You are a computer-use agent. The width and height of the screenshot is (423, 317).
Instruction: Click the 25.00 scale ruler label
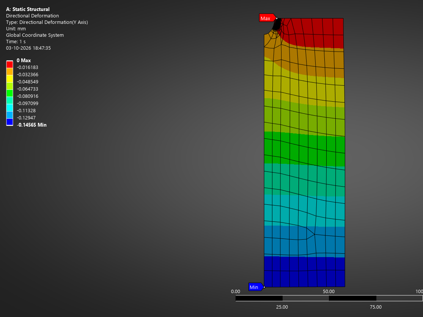pyautogui.click(x=282, y=307)
